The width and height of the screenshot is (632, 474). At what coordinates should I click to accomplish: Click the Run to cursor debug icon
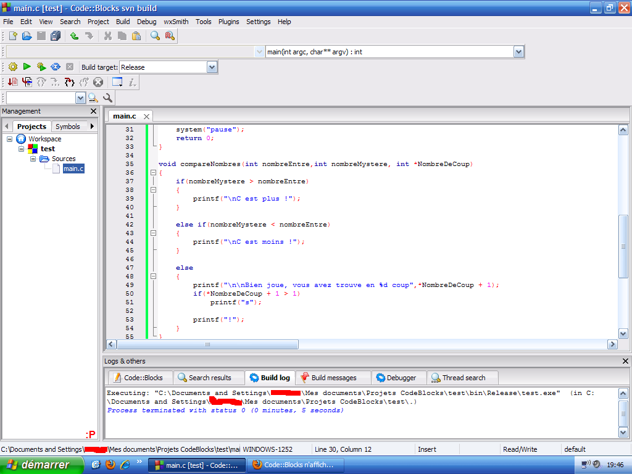pyautogui.click(x=27, y=81)
